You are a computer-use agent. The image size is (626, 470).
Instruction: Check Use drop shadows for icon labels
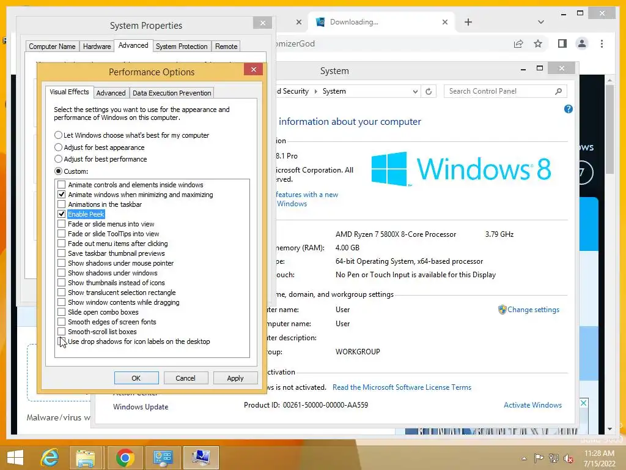pyautogui.click(x=62, y=341)
